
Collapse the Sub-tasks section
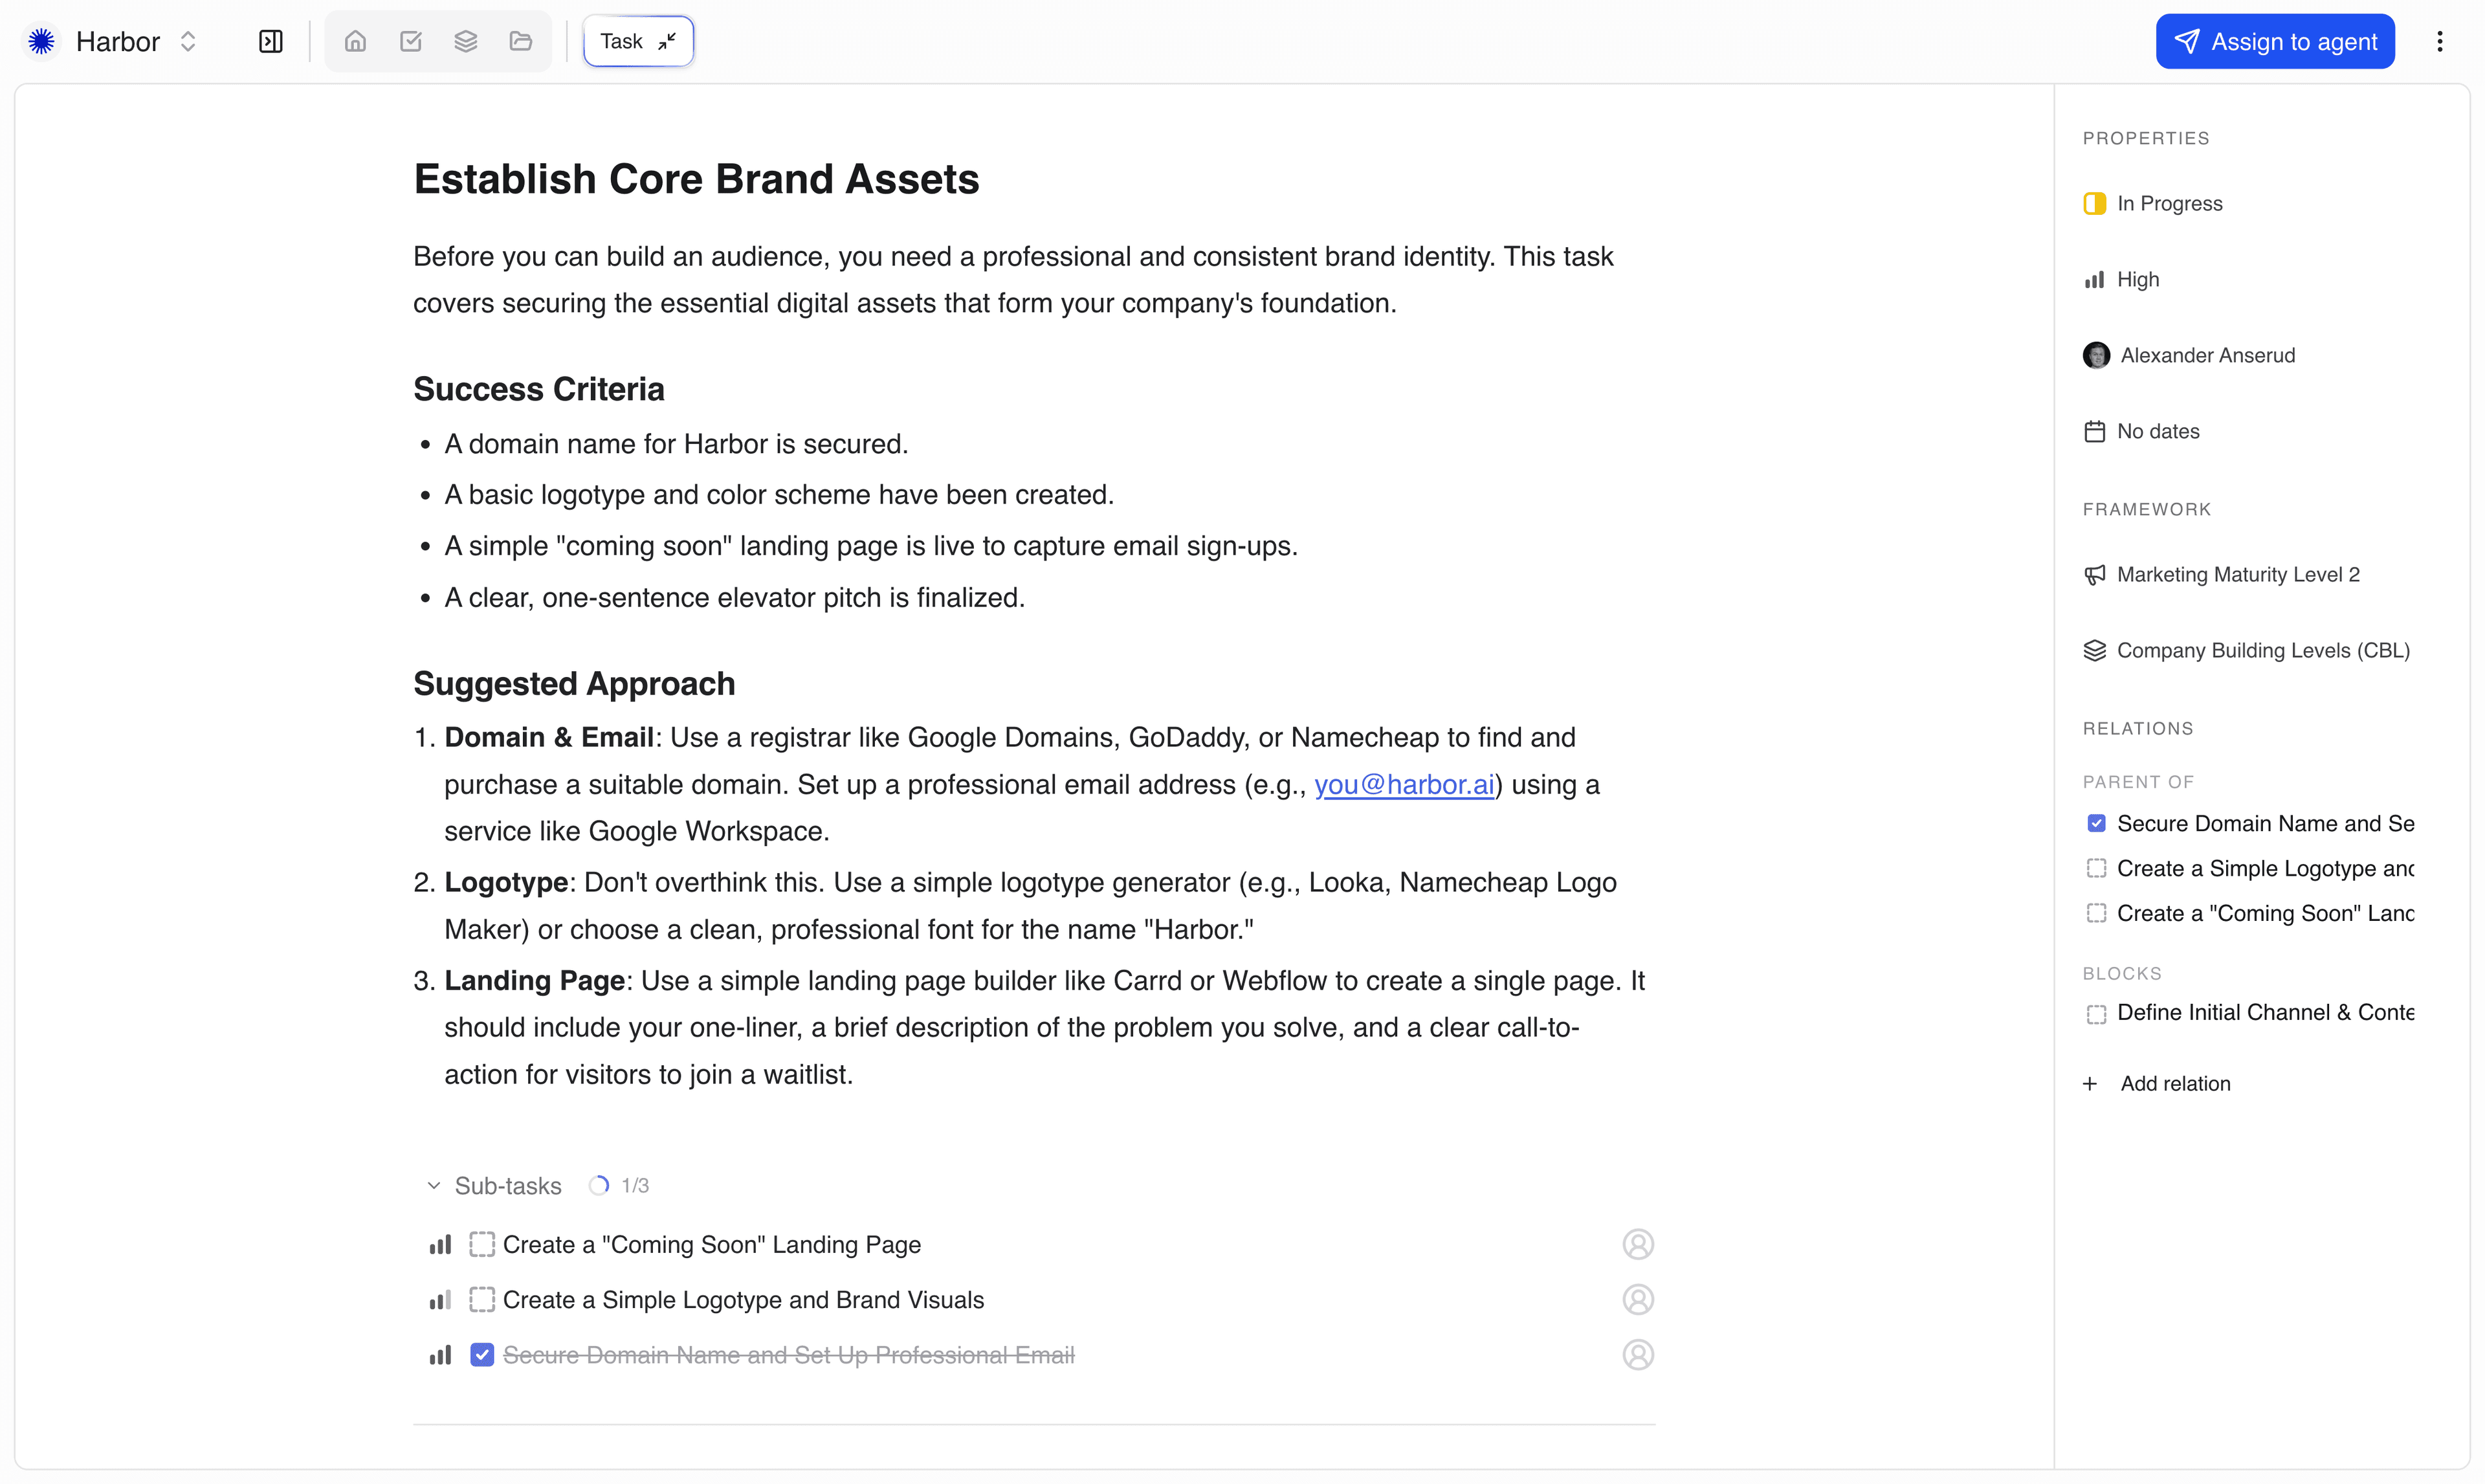click(434, 1186)
